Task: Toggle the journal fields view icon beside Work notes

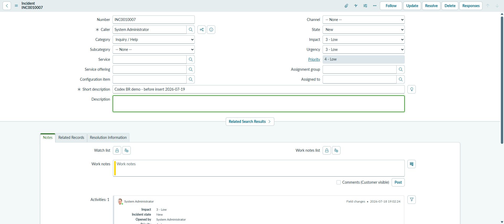Action: [412, 164]
